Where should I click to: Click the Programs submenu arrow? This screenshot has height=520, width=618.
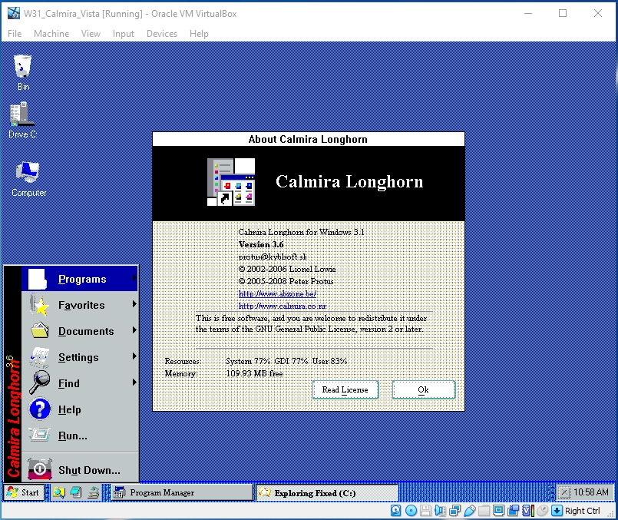click(x=134, y=278)
